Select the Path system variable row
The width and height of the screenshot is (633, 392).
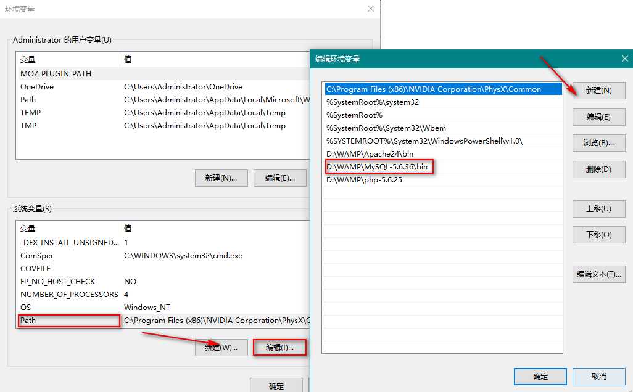[163, 321]
